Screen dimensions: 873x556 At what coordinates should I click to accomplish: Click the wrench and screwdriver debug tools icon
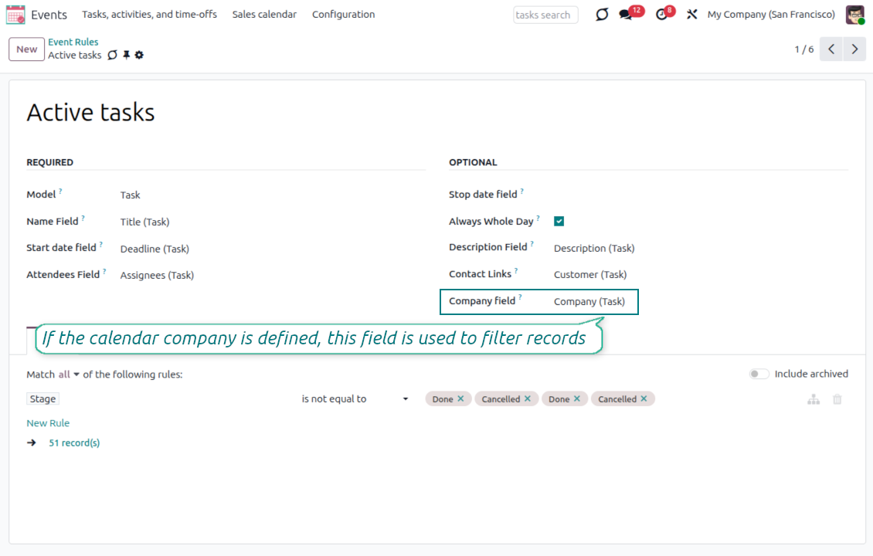tap(691, 15)
